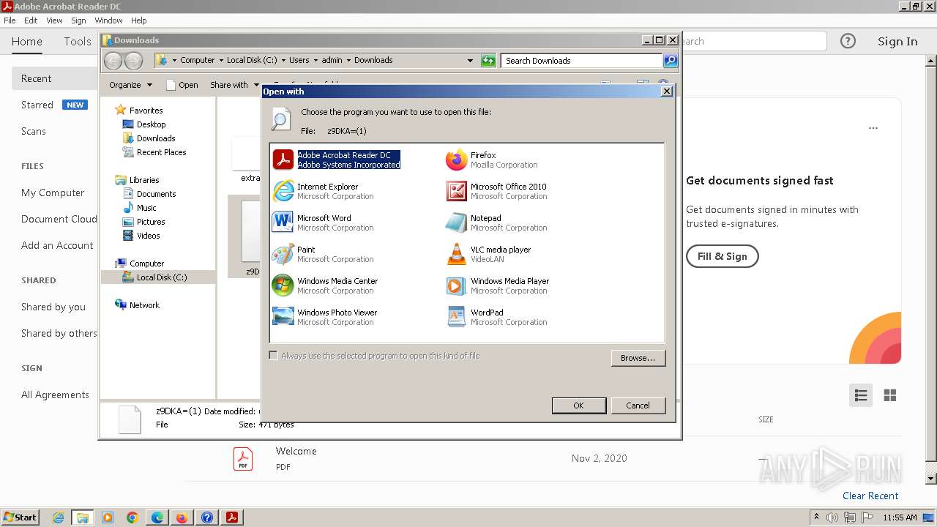Open the Share with dropdown
The width and height of the screenshot is (937, 527).
(234, 85)
